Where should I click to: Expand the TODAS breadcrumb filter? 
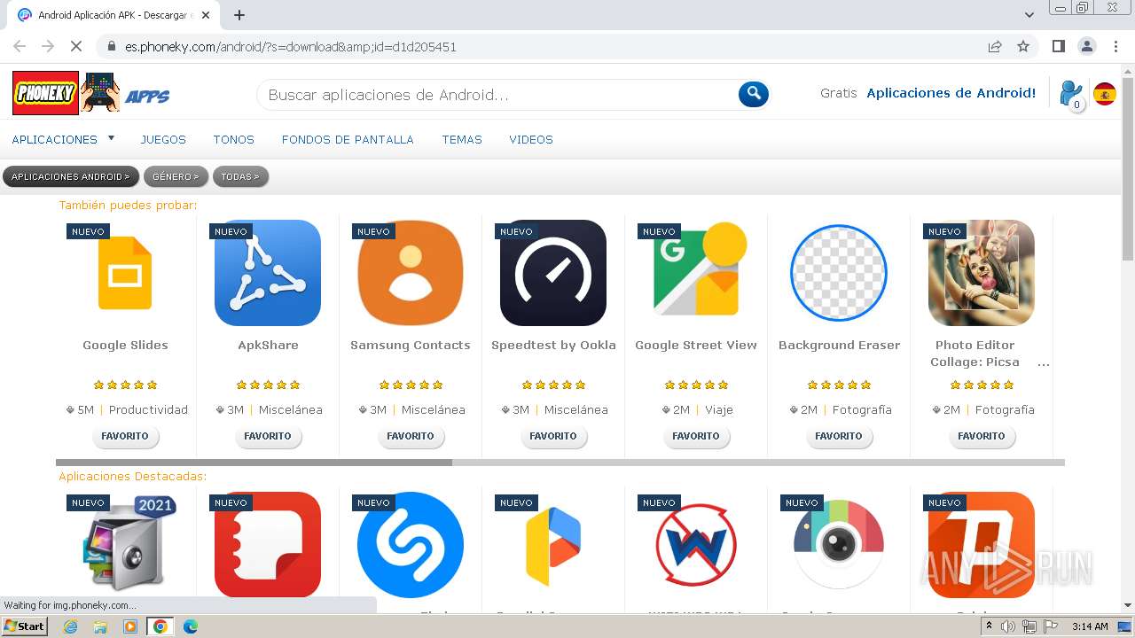(240, 176)
